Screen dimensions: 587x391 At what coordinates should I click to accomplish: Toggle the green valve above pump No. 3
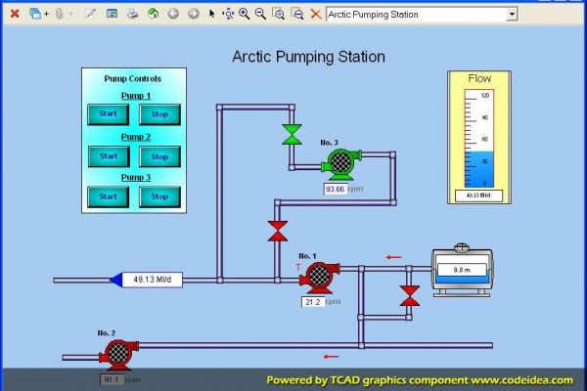click(292, 134)
